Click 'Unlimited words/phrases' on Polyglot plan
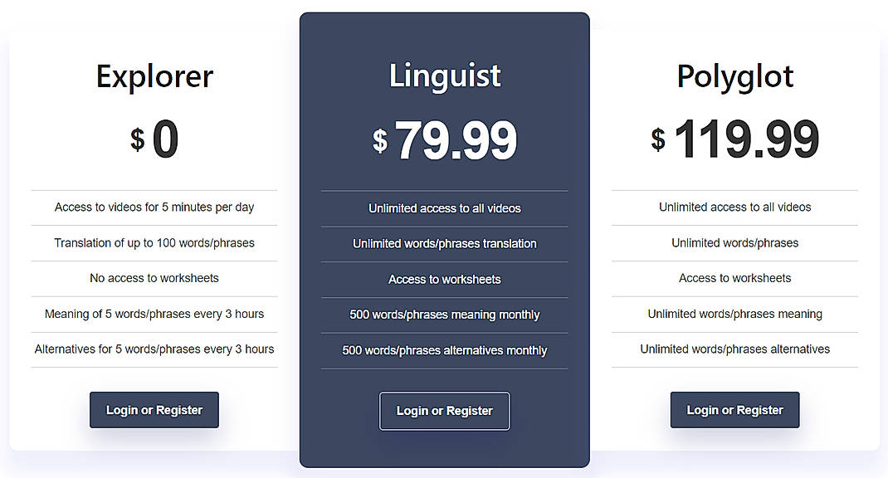 point(734,242)
